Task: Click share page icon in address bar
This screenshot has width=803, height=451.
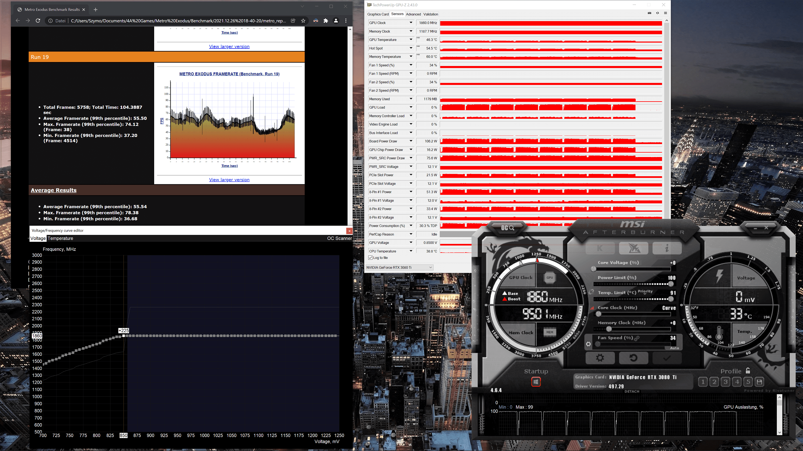Action: (x=293, y=21)
